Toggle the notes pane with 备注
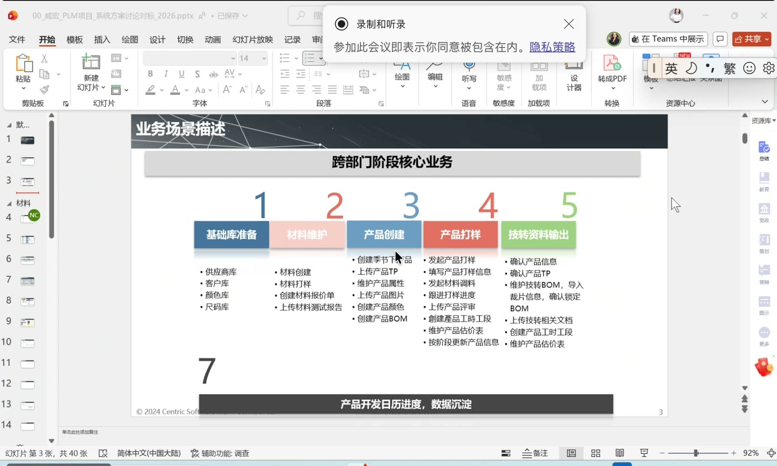This screenshot has height=466, width=777. 535,453
